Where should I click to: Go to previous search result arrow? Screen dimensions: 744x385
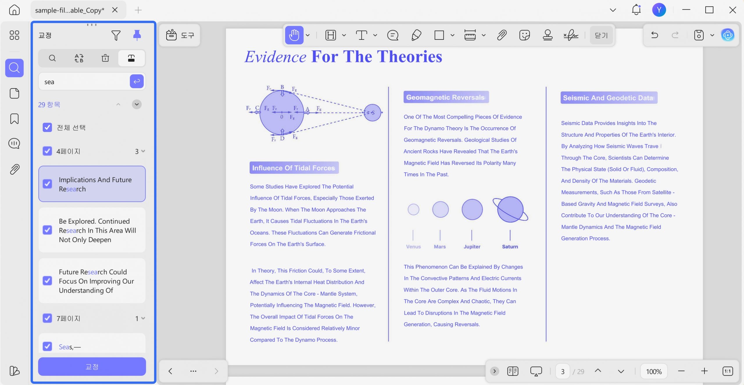[118, 104]
